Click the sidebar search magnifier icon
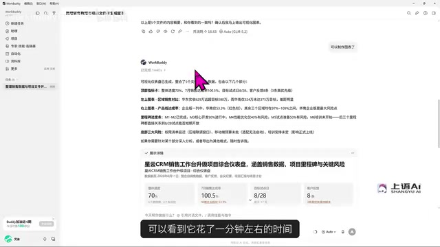Viewport: 440px width, 247px height. 46,13
